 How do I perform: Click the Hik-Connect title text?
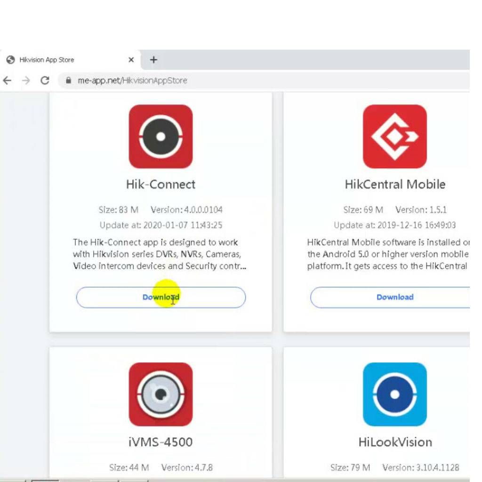pyautogui.click(x=161, y=184)
